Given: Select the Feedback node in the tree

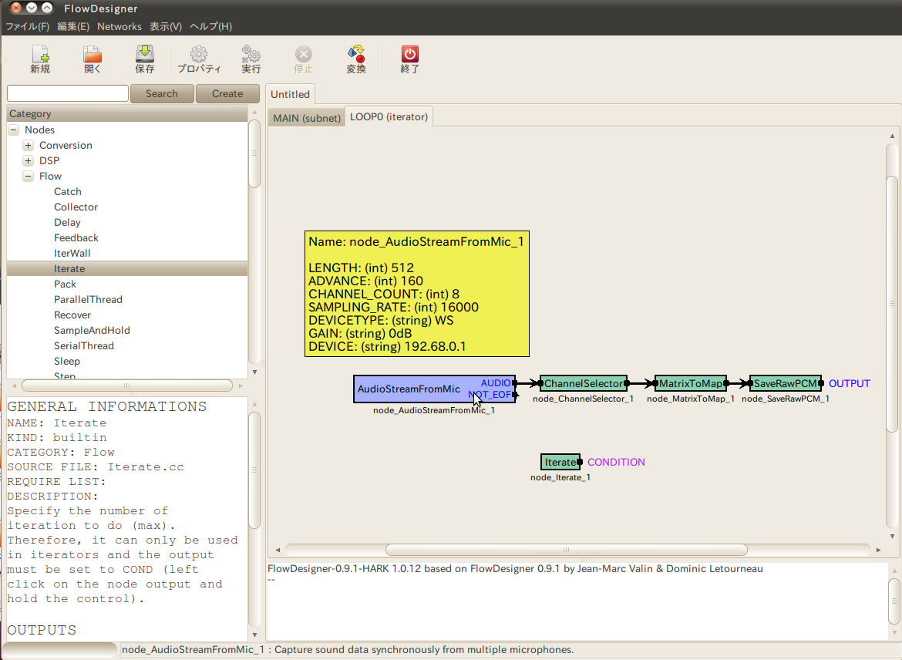Looking at the screenshot, I should click(x=76, y=238).
